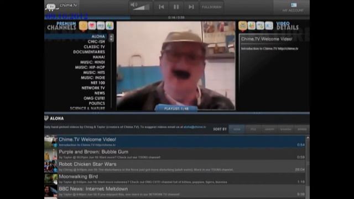Viewport: 354px width, 199px height.
Task: Open the green-blue channel category icon
Action: 110,25
